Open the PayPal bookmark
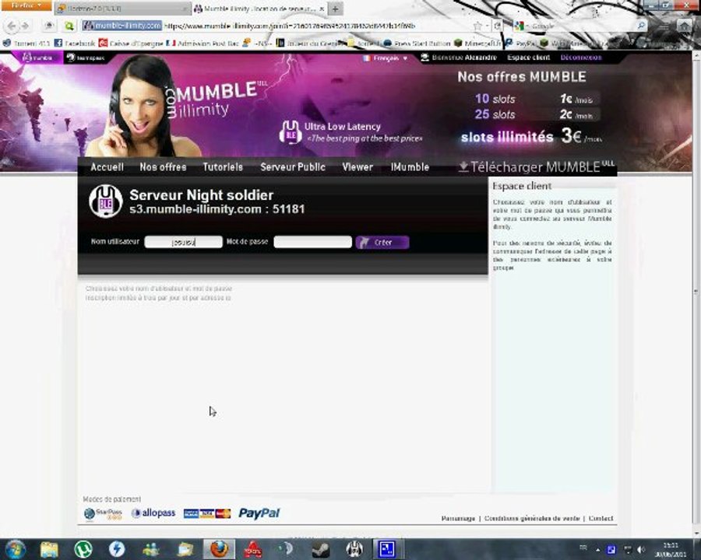The height and width of the screenshot is (560, 701). click(520, 44)
